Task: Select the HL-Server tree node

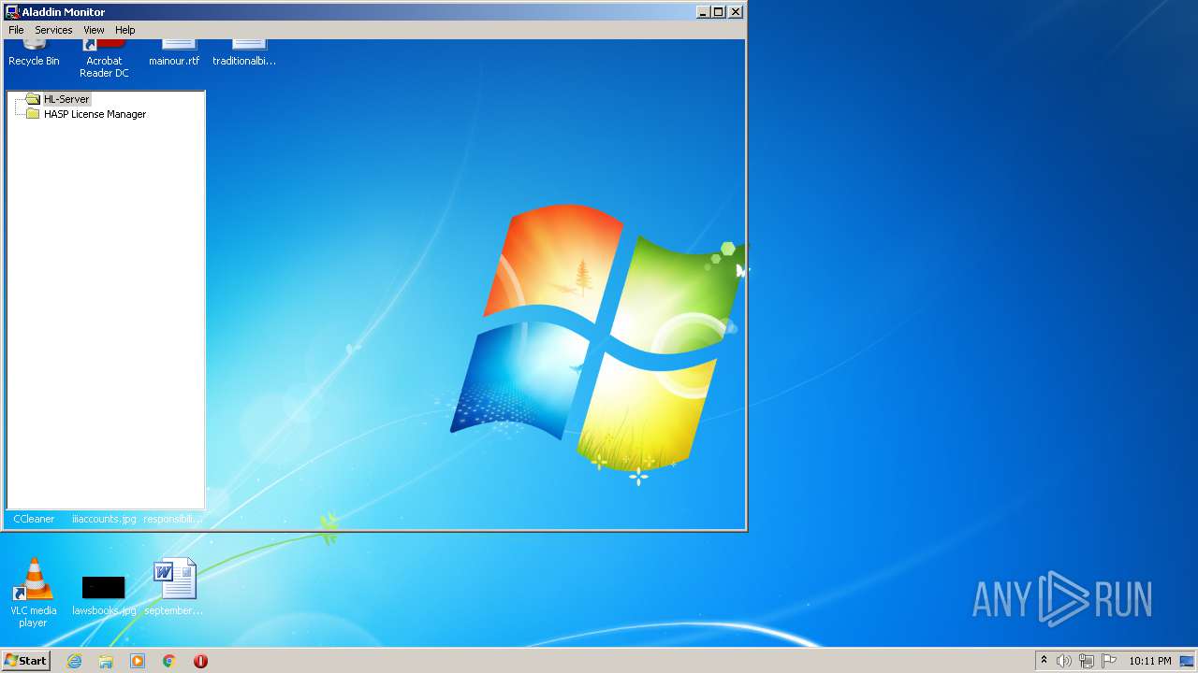Action: 66,99
